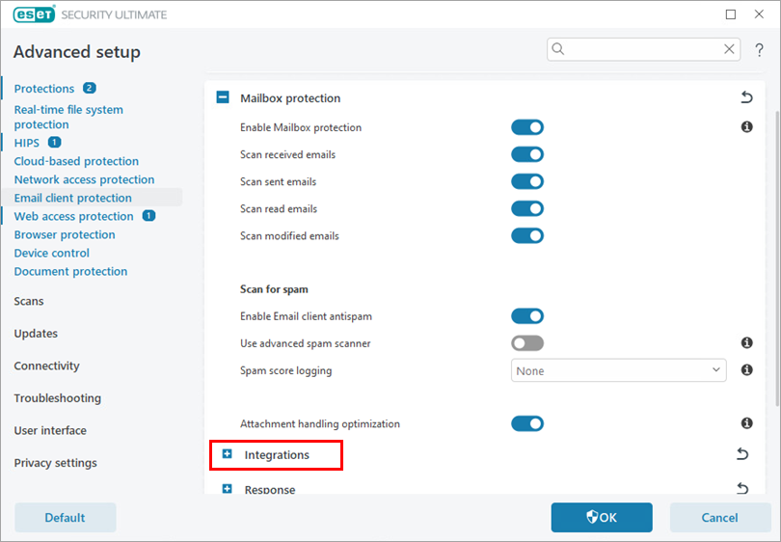Expand the Integrations section
The height and width of the screenshot is (542, 781).
coord(228,454)
